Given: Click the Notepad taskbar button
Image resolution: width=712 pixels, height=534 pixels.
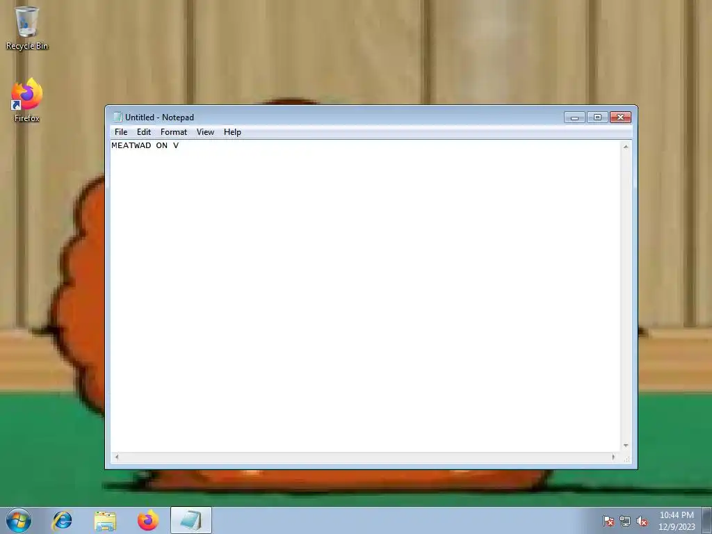Looking at the screenshot, I should click(x=191, y=520).
